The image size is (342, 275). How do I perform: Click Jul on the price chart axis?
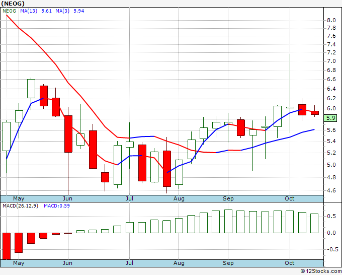[x=129, y=198]
